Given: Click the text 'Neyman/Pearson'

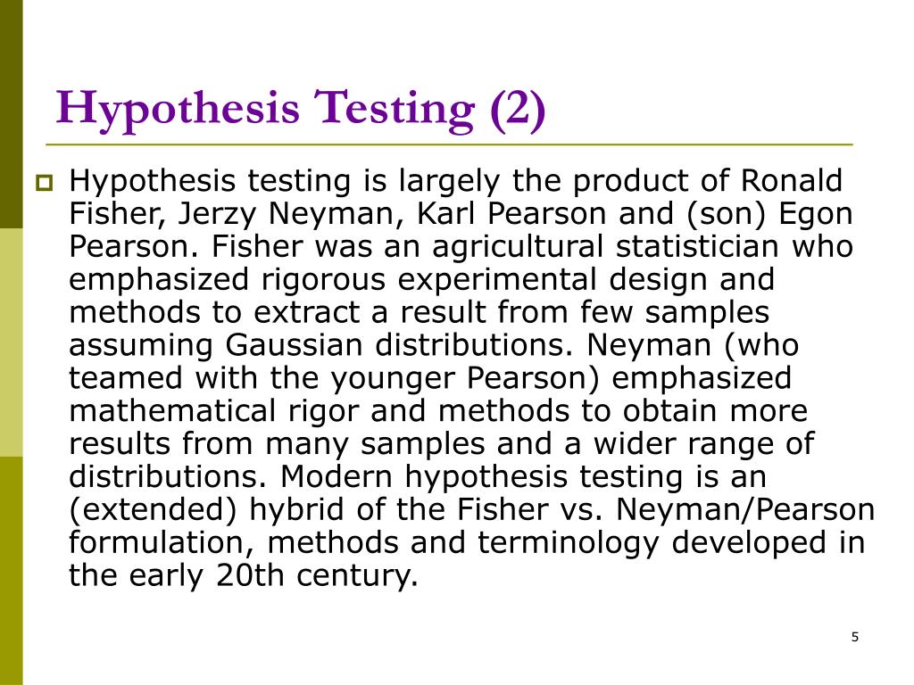Looking at the screenshot, I should pos(745,509).
